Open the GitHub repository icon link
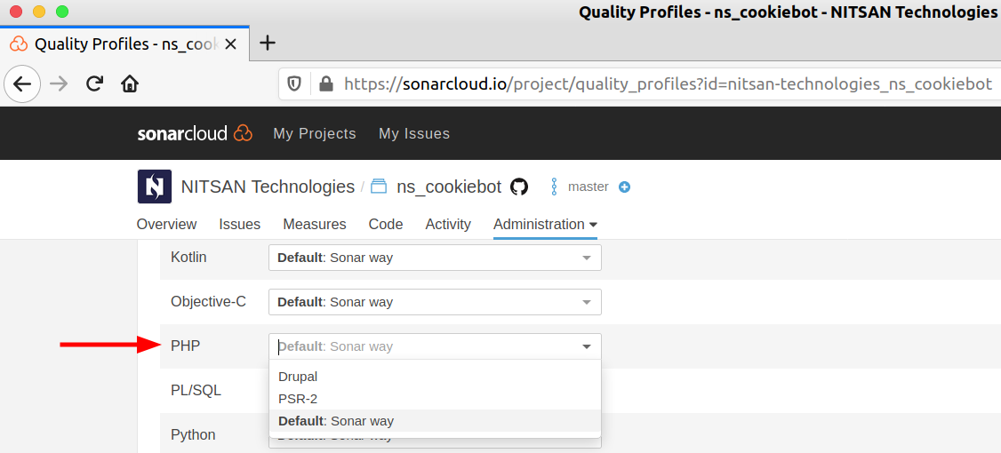 coord(519,187)
